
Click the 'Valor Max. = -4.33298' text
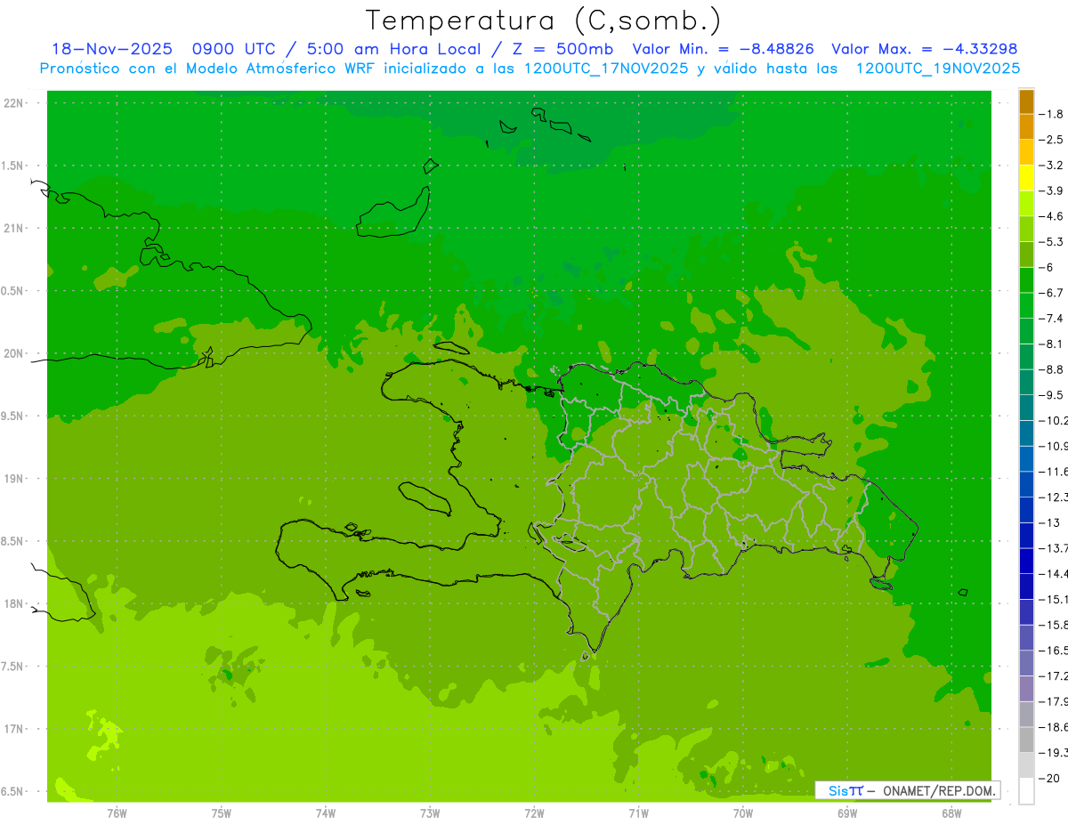tap(924, 49)
